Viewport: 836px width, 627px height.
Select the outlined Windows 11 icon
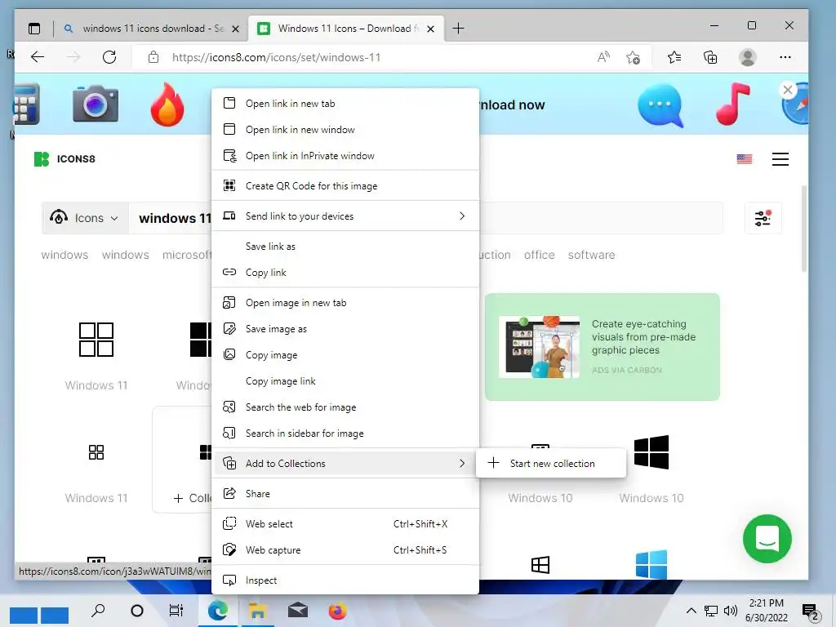96,340
